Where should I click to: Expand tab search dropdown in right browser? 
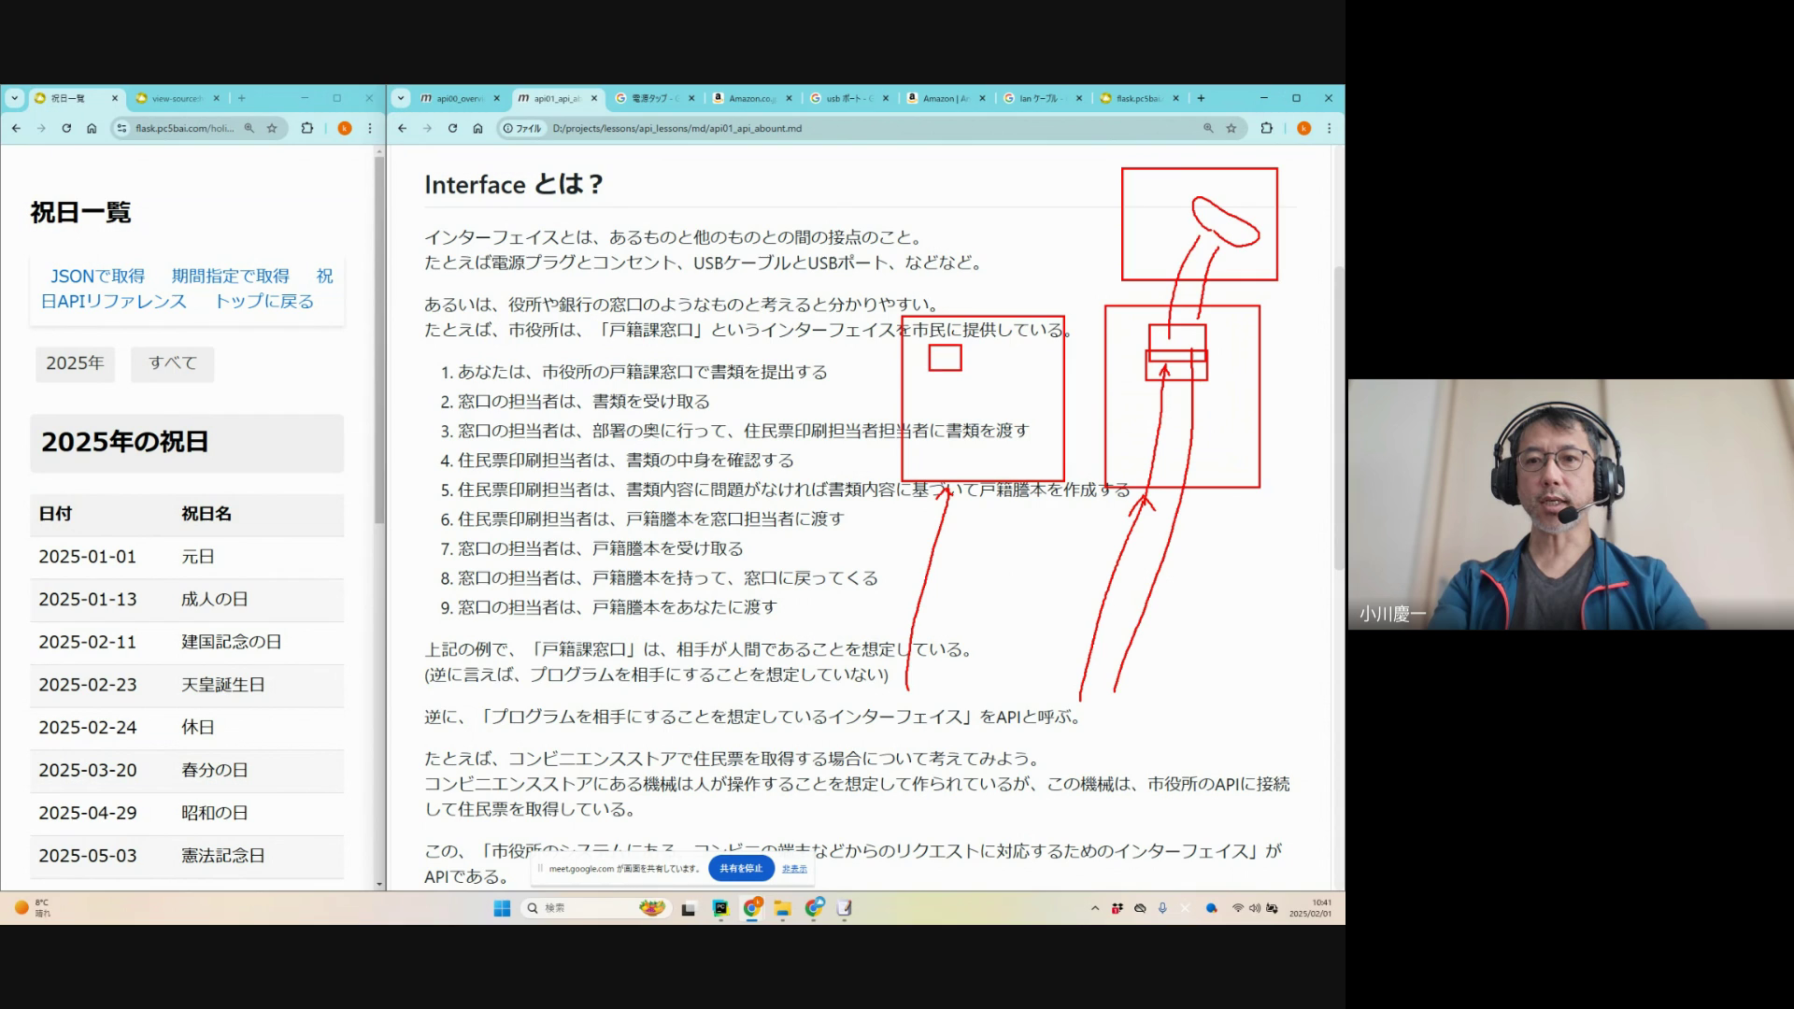pyautogui.click(x=401, y=98)
